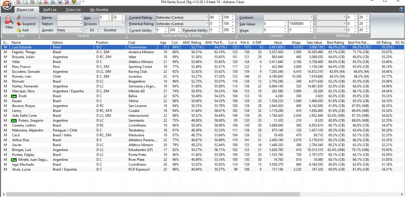Switch to the My Shortlist tab
405x197 pixels.
click(x=99, y=10)
